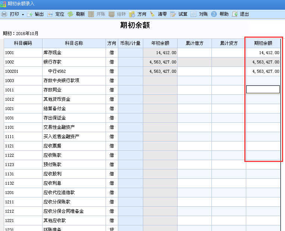The width and height of the screenshot is (285, 231).
Task: Select the 交易性金融资产 account name
Action: click(59, 127)
